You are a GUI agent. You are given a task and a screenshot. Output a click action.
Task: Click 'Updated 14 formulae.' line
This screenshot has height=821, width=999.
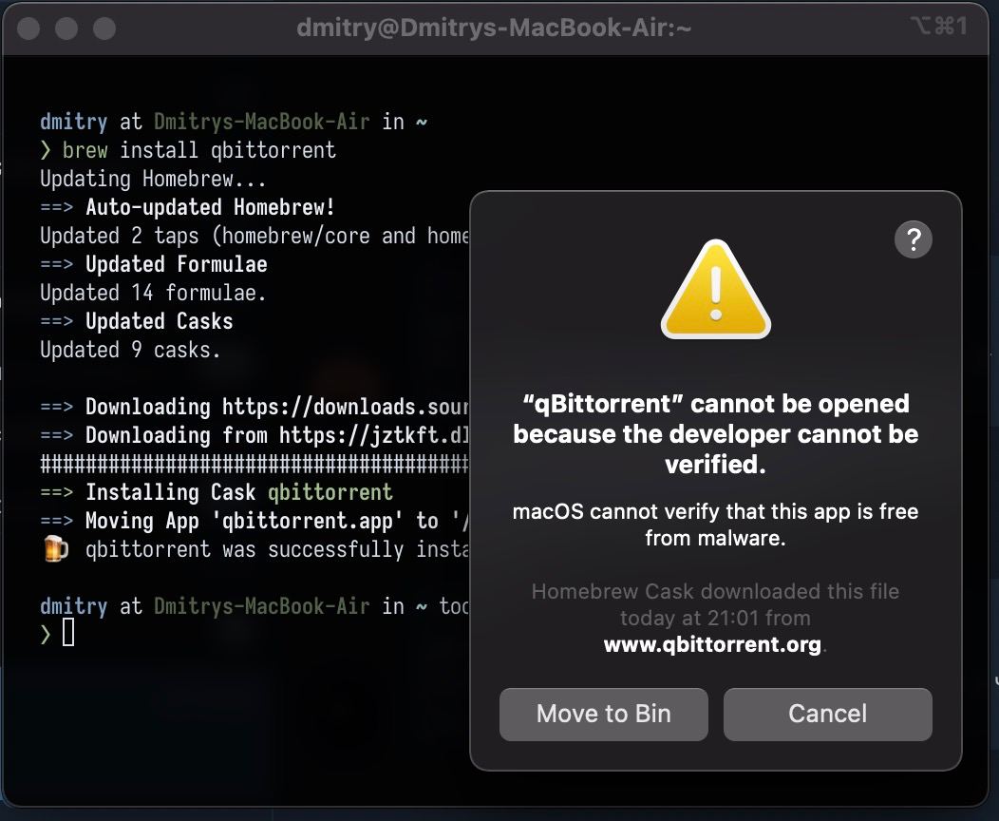153,294
